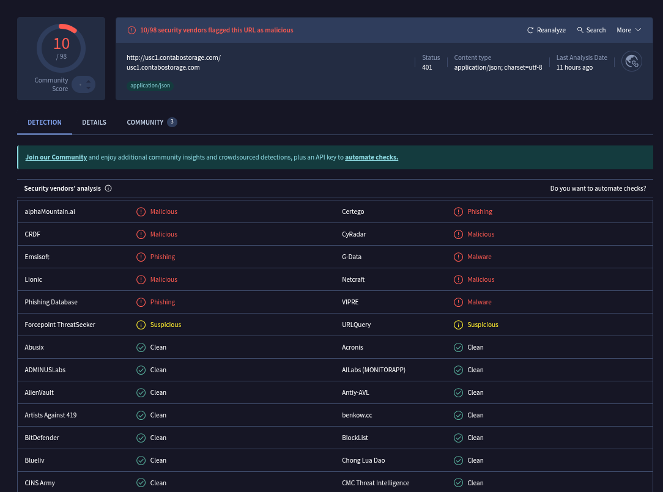Click the Join our Community link

[x=56, y=157]
